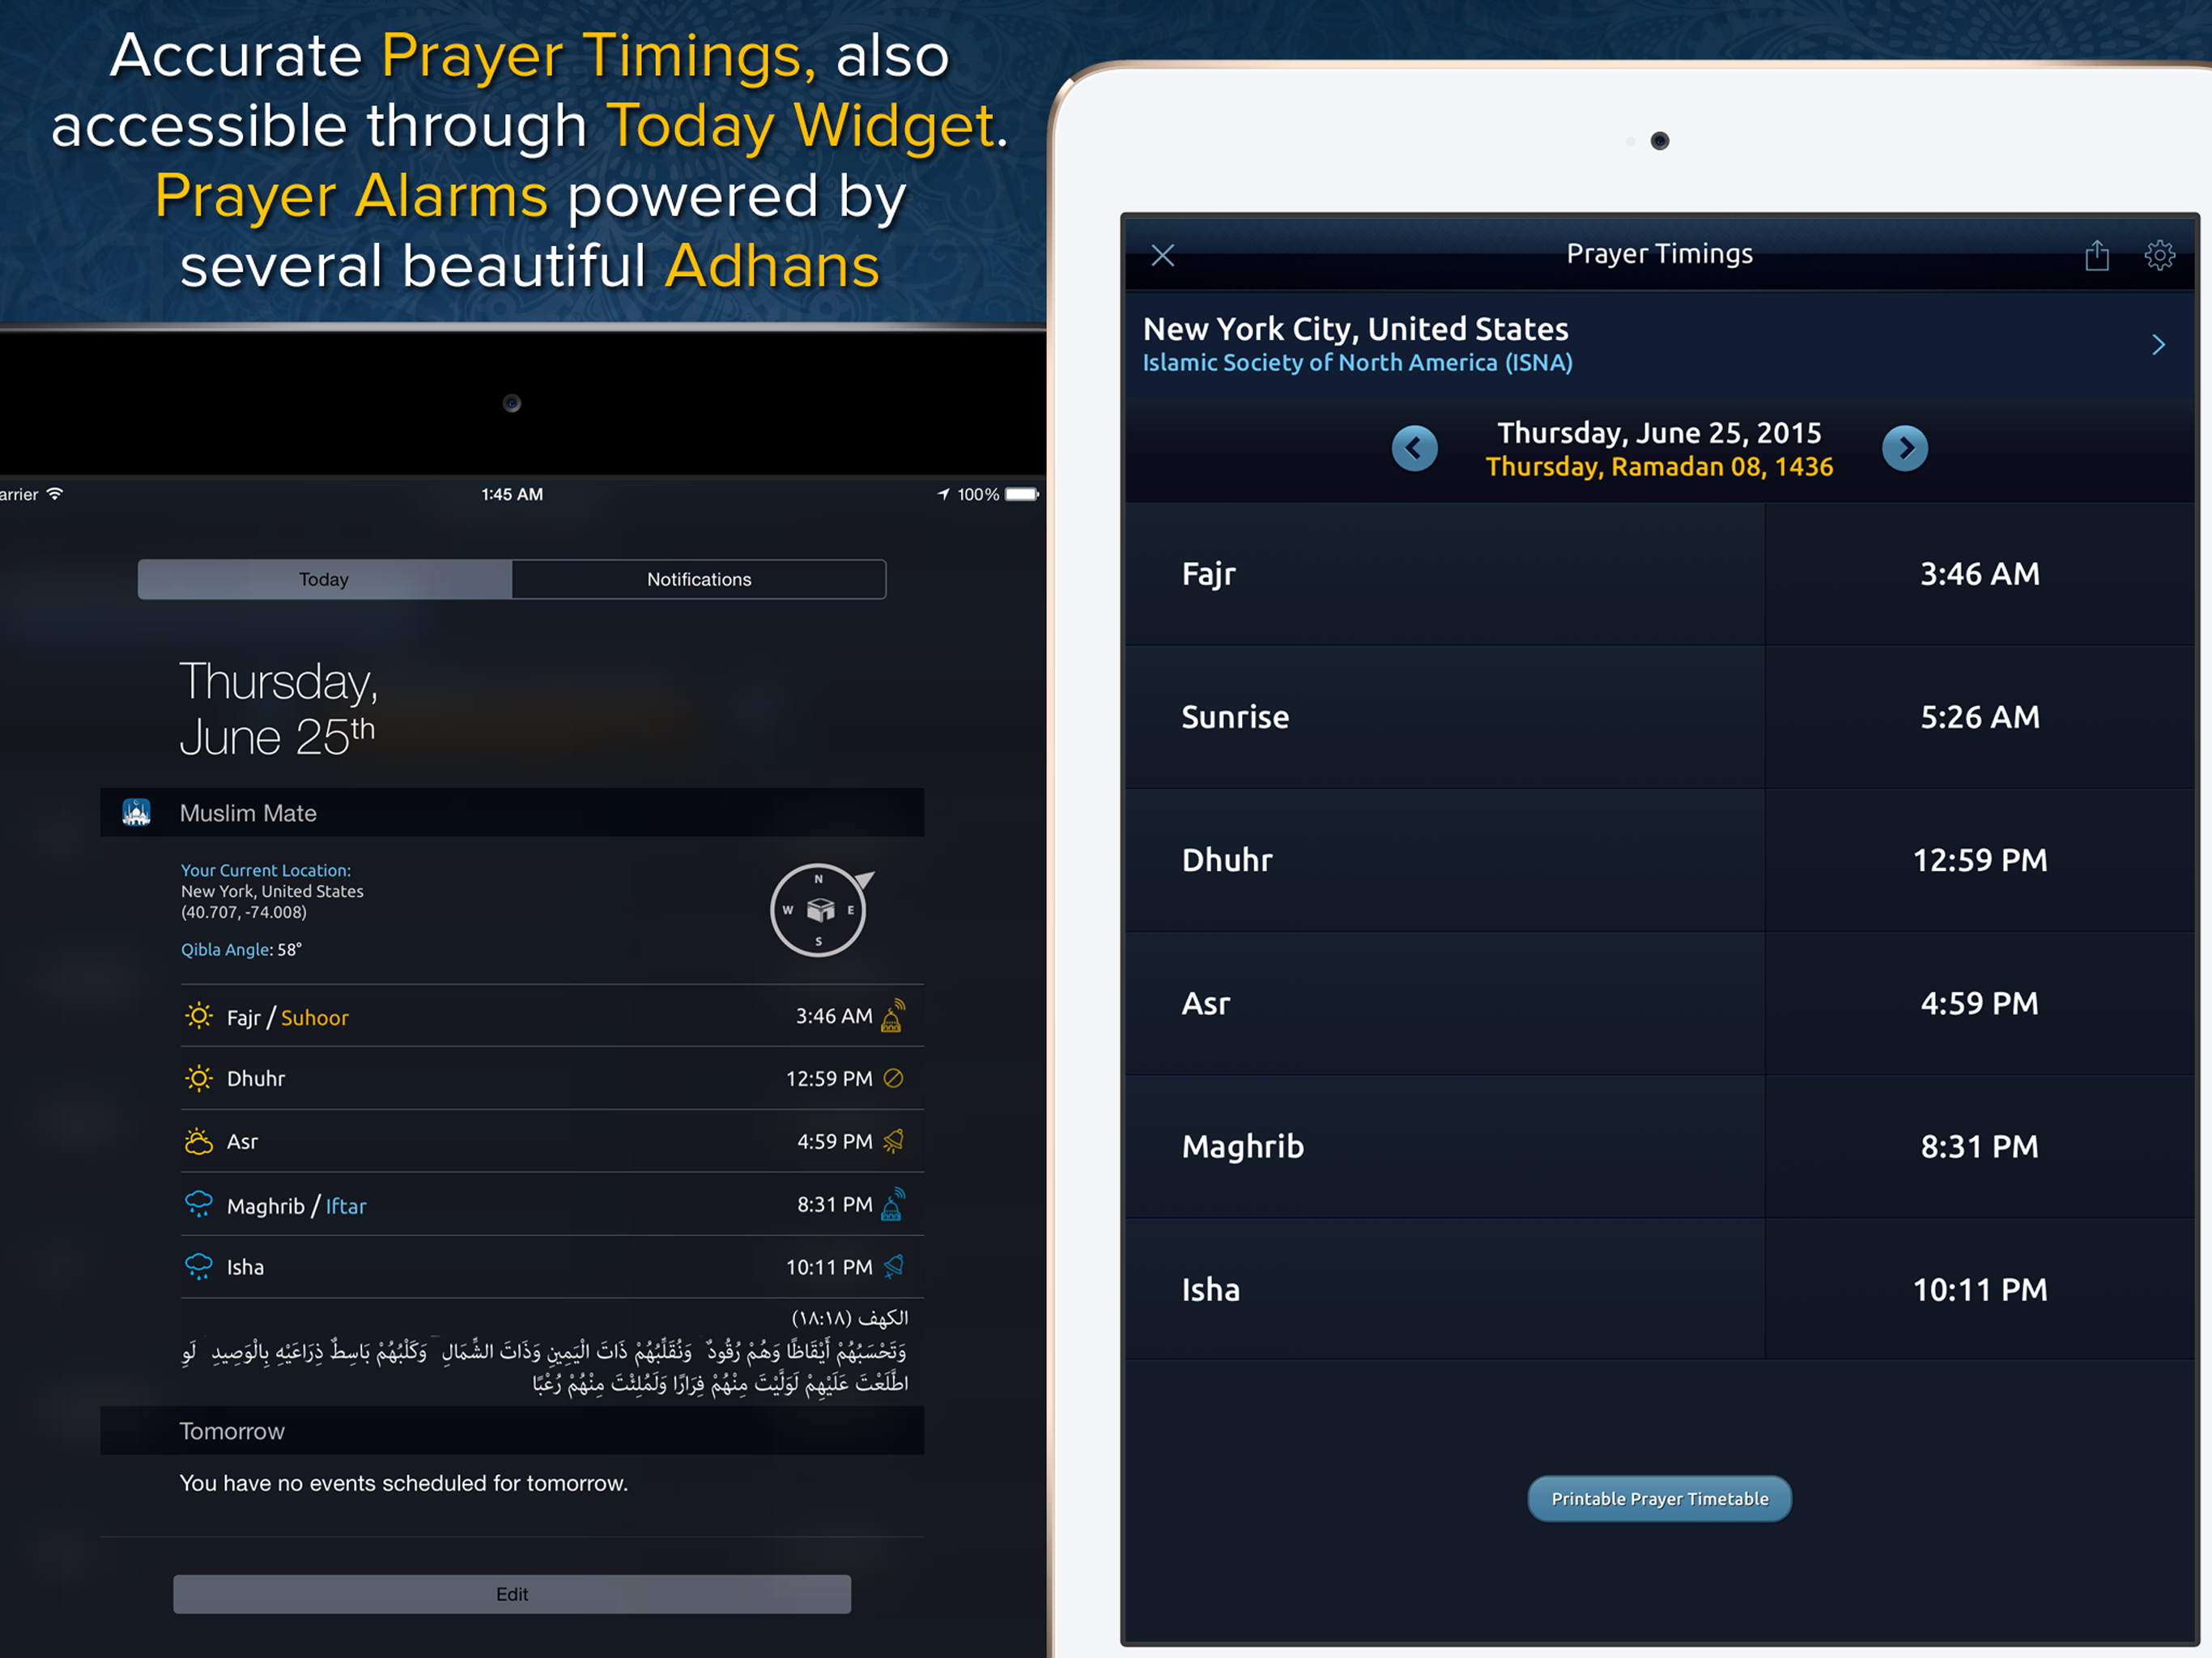Click the Fajr sun icon in widget

199,1016
